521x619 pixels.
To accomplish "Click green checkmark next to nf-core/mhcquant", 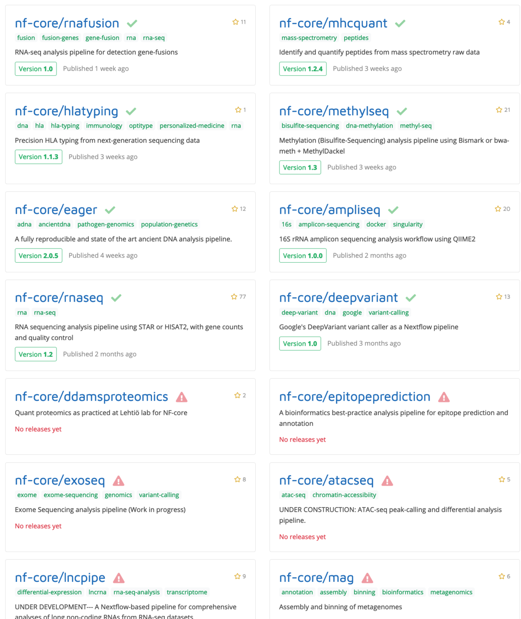I will pyautogui.click(x=400, y=23).
